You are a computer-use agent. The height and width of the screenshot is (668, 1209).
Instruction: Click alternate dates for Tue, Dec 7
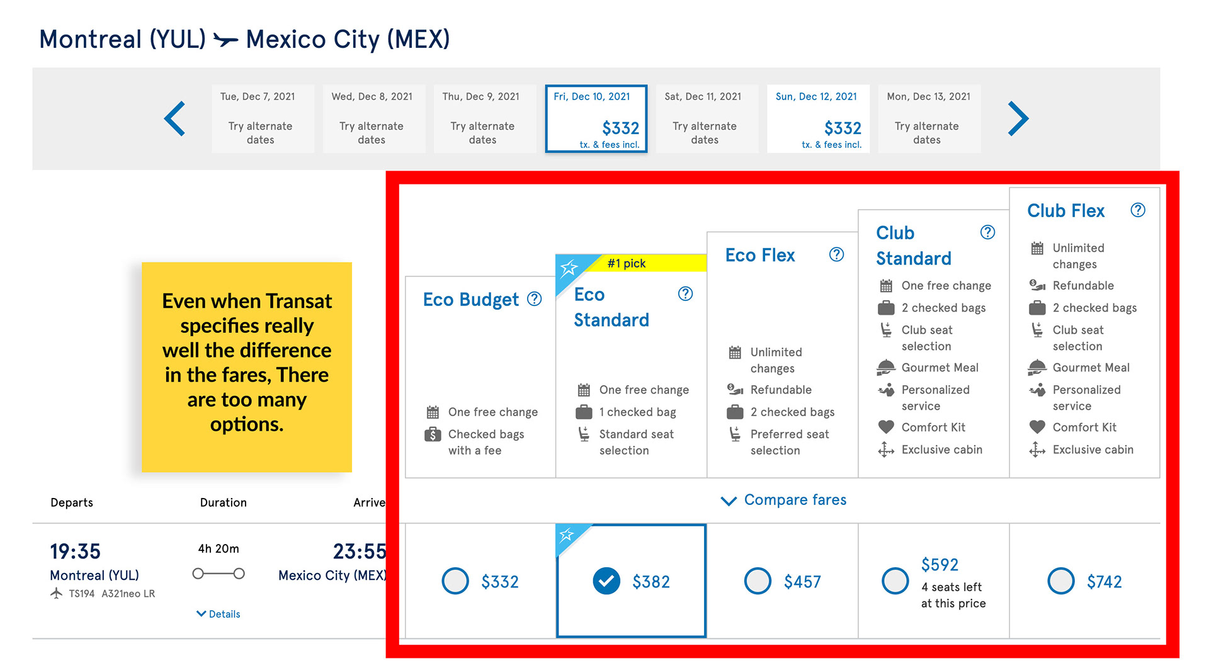[260, 133]
